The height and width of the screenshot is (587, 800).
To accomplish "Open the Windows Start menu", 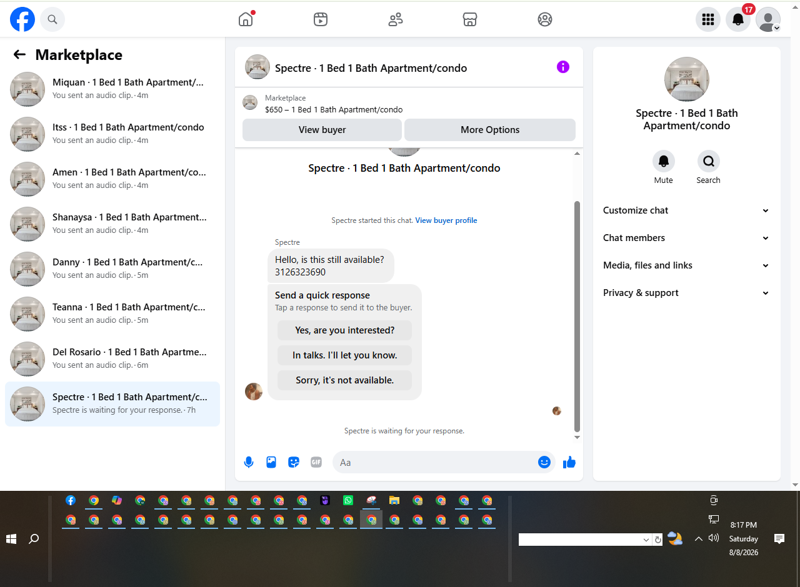I will [11, 538].
